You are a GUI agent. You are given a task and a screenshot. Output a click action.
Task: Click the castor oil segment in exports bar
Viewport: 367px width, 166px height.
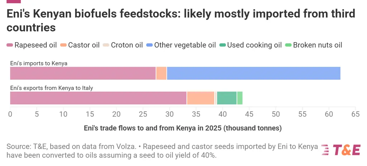point(200,98)
